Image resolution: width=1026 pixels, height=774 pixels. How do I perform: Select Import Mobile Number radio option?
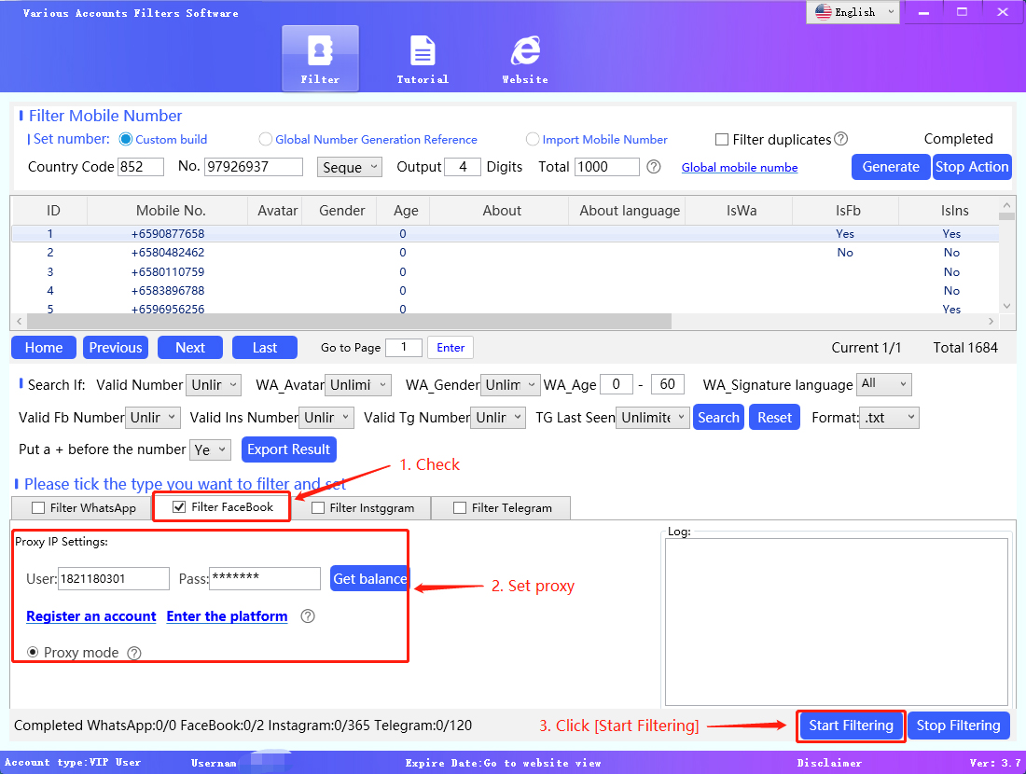pyautogui.click(x=533, y=139)
